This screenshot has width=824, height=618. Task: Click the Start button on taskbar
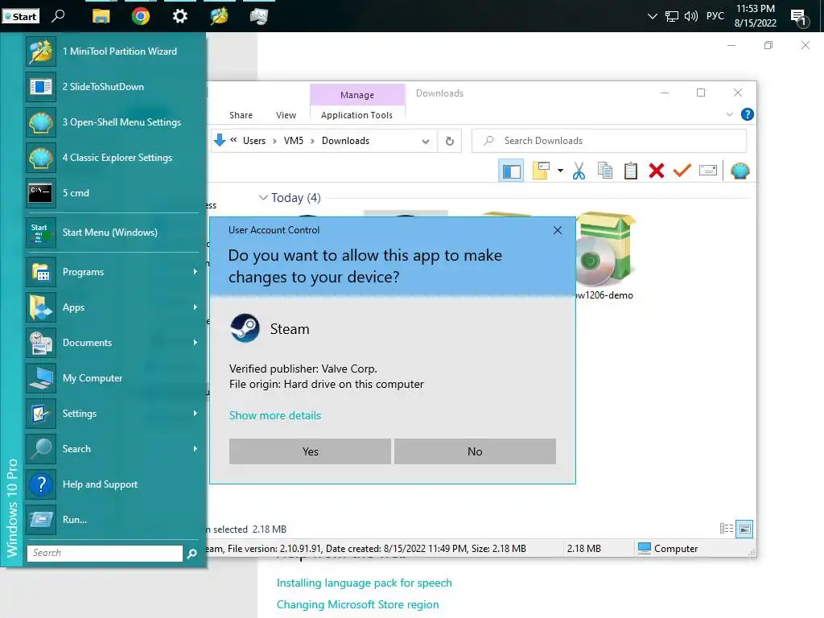pos(20,16)
